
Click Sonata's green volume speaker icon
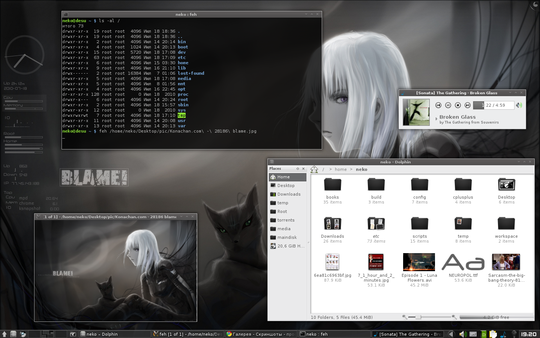tap(519, 105)
